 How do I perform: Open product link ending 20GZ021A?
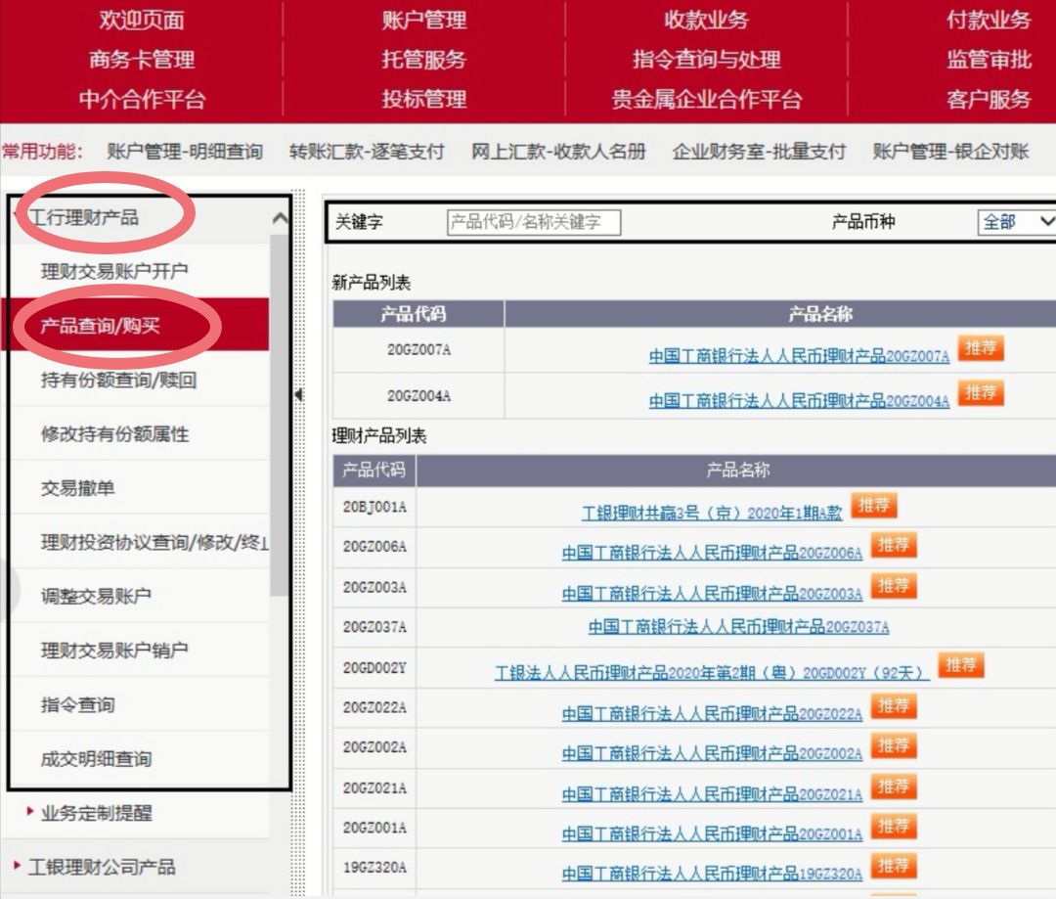point(712,794)
